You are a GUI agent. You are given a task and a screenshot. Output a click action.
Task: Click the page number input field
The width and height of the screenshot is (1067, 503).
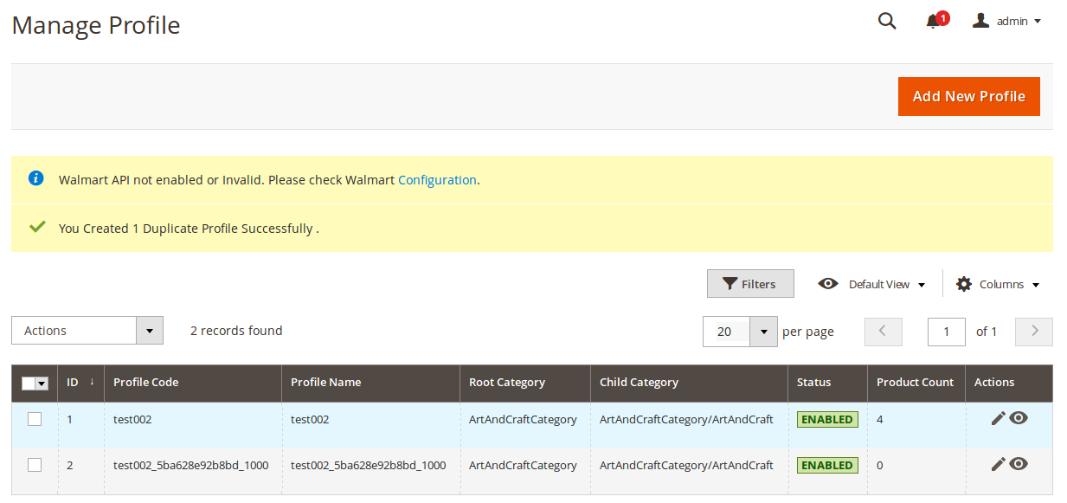click(x=947, y=332)
